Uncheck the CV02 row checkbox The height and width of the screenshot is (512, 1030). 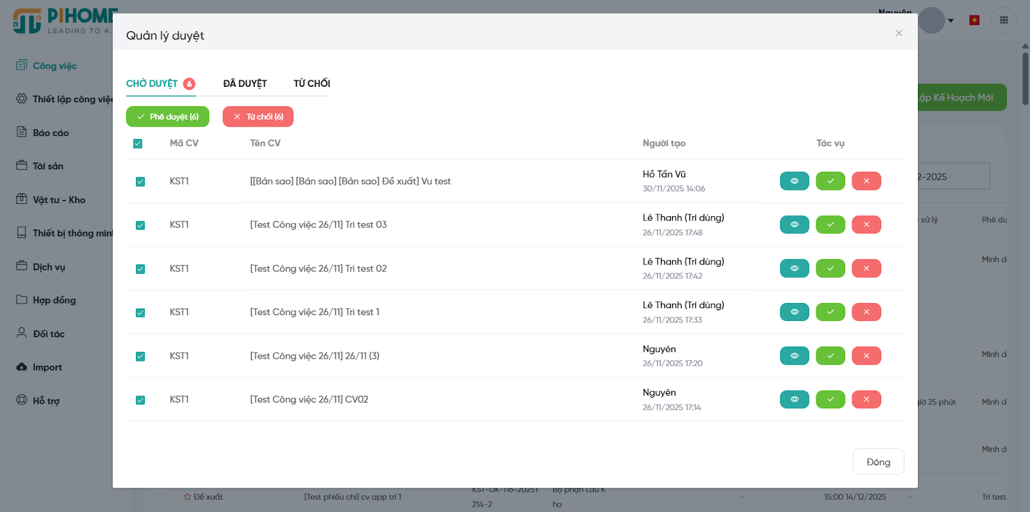(x=140, y=400)
